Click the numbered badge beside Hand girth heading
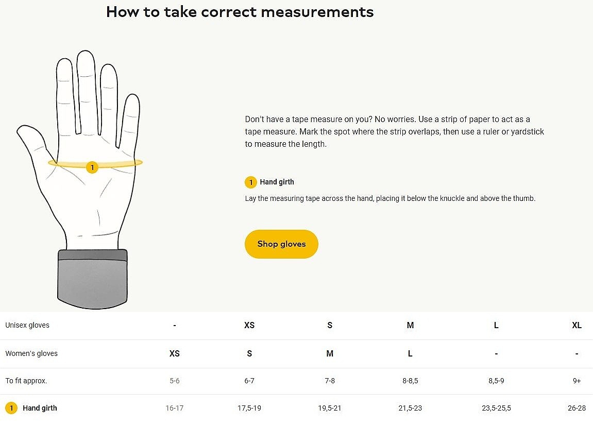593x425 pixels. 250,182
